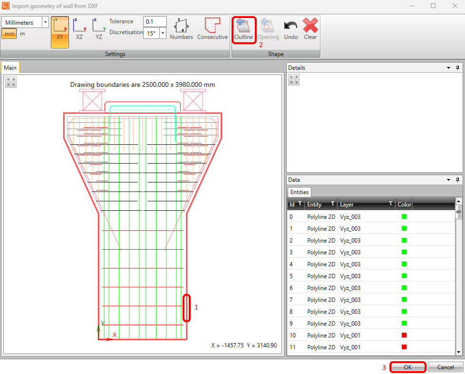Select the Entities tab

click(300, 192)
